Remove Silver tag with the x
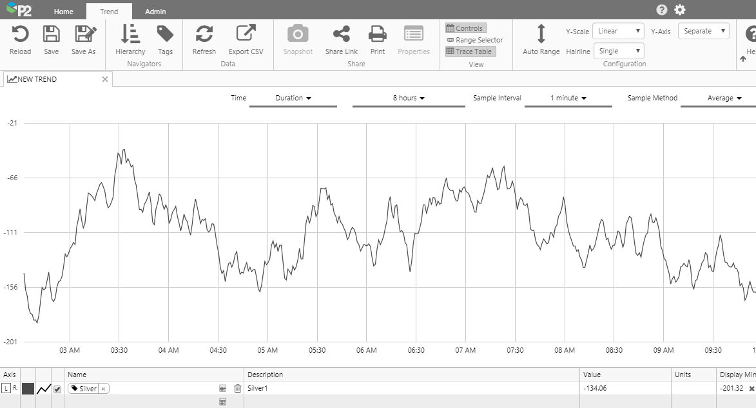Image resolution: width=756 pixels, height=408 pixels. pos(103,389)
